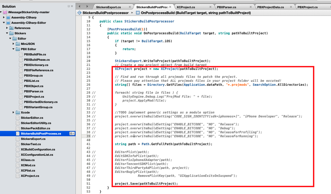Switch to the PBXProjectData.cs tab
Viewport: 331px width, 194px height.
coord(274,7)
